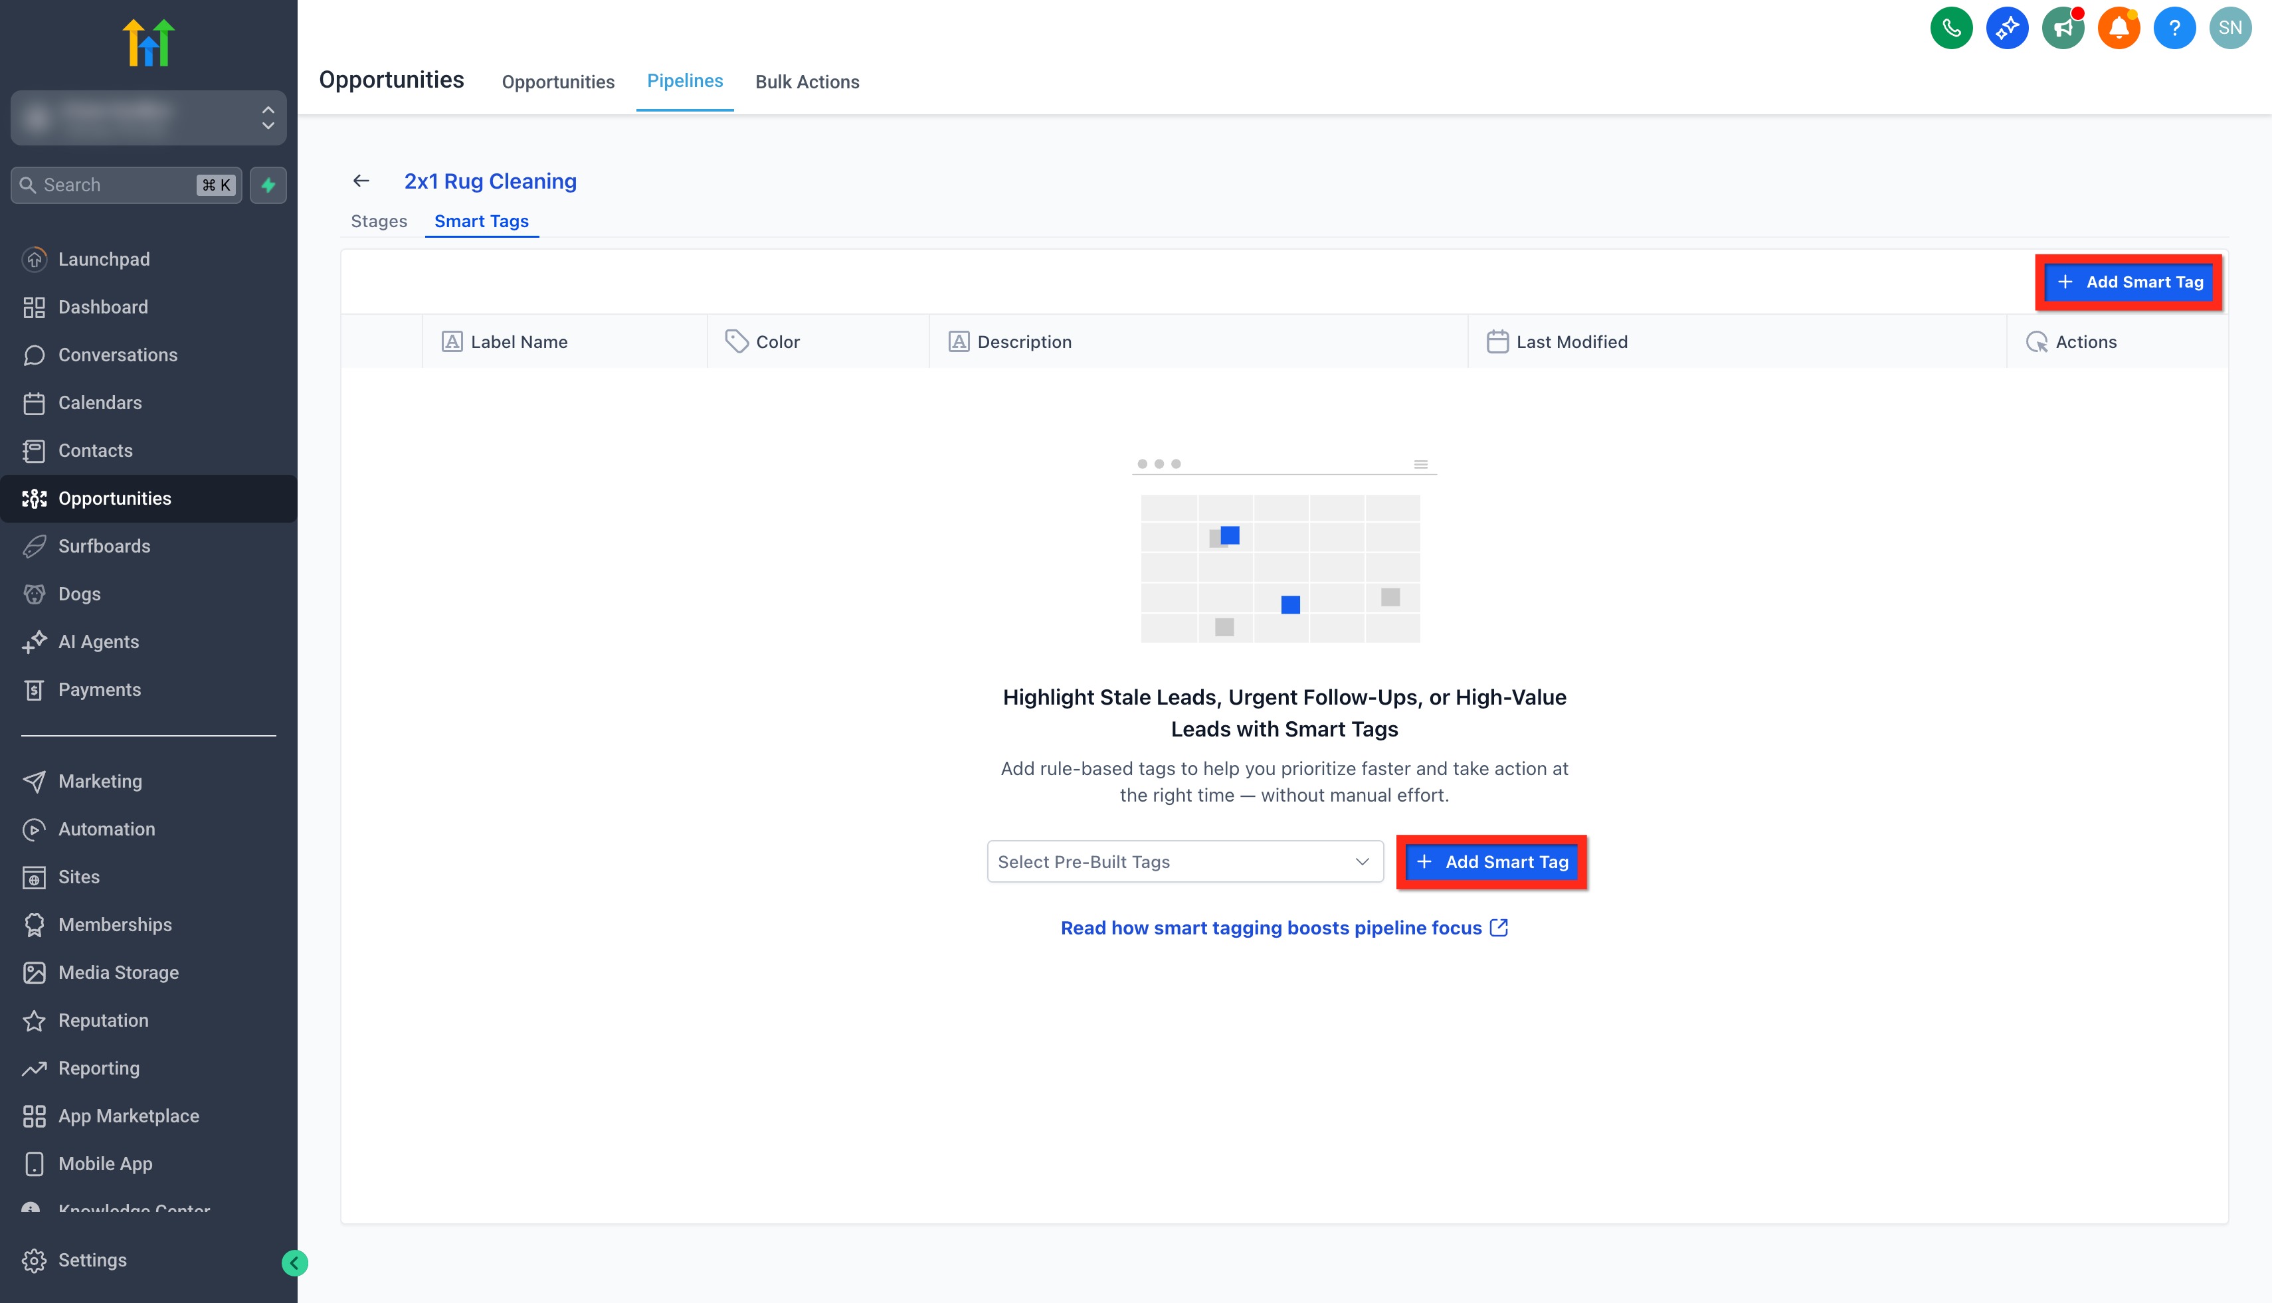This screenshot has height=1303, width=2272.
Task: Switch to the Stages tab
Action: (379, 221)
